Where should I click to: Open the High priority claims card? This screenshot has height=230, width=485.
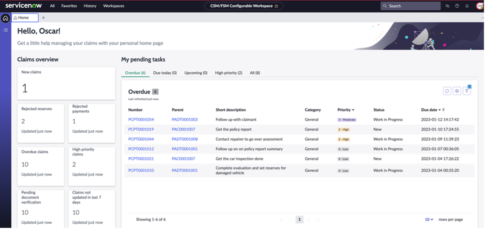point(92,166)
